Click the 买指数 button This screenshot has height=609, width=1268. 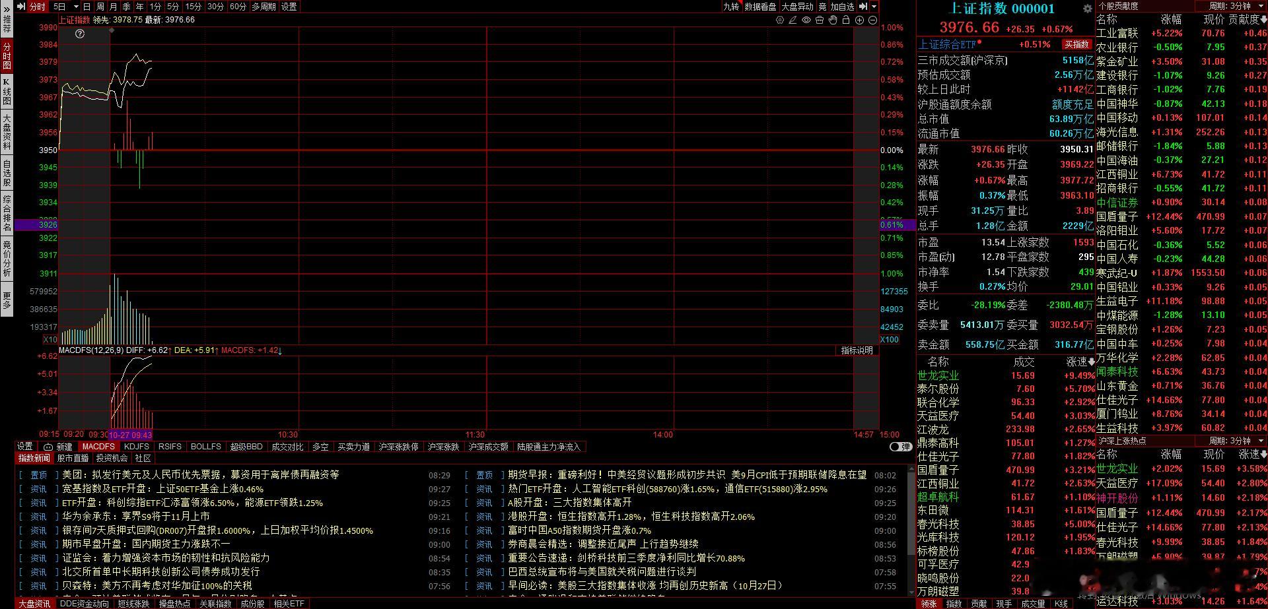(1076, 44)
